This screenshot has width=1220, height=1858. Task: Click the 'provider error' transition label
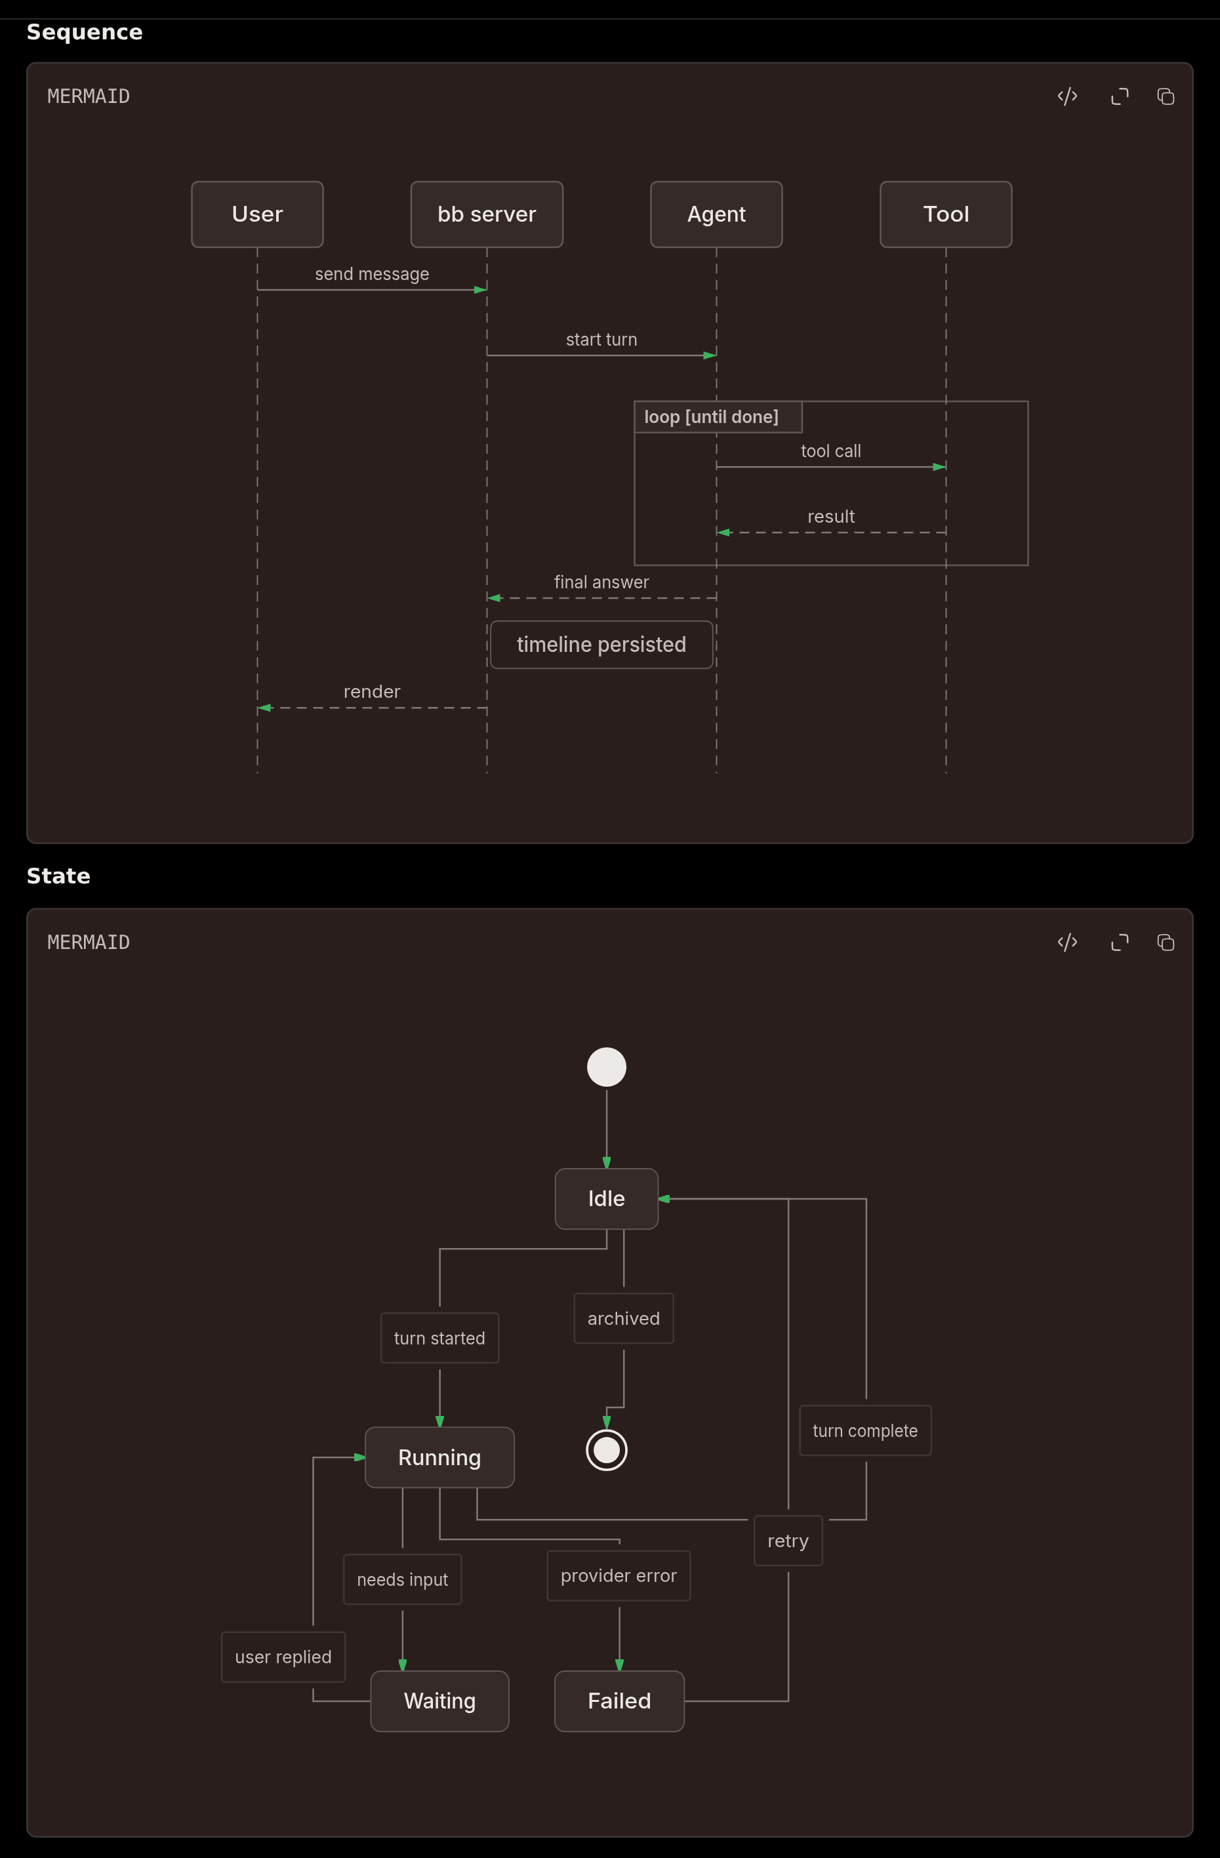[x=619, y=1575]
